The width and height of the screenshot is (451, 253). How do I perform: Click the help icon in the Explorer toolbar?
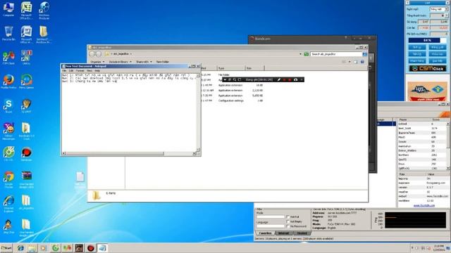[x=362, y=62]
